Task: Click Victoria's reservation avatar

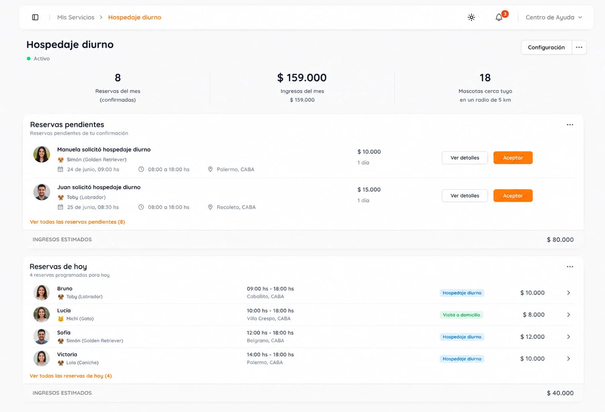Action: point(42,358)
